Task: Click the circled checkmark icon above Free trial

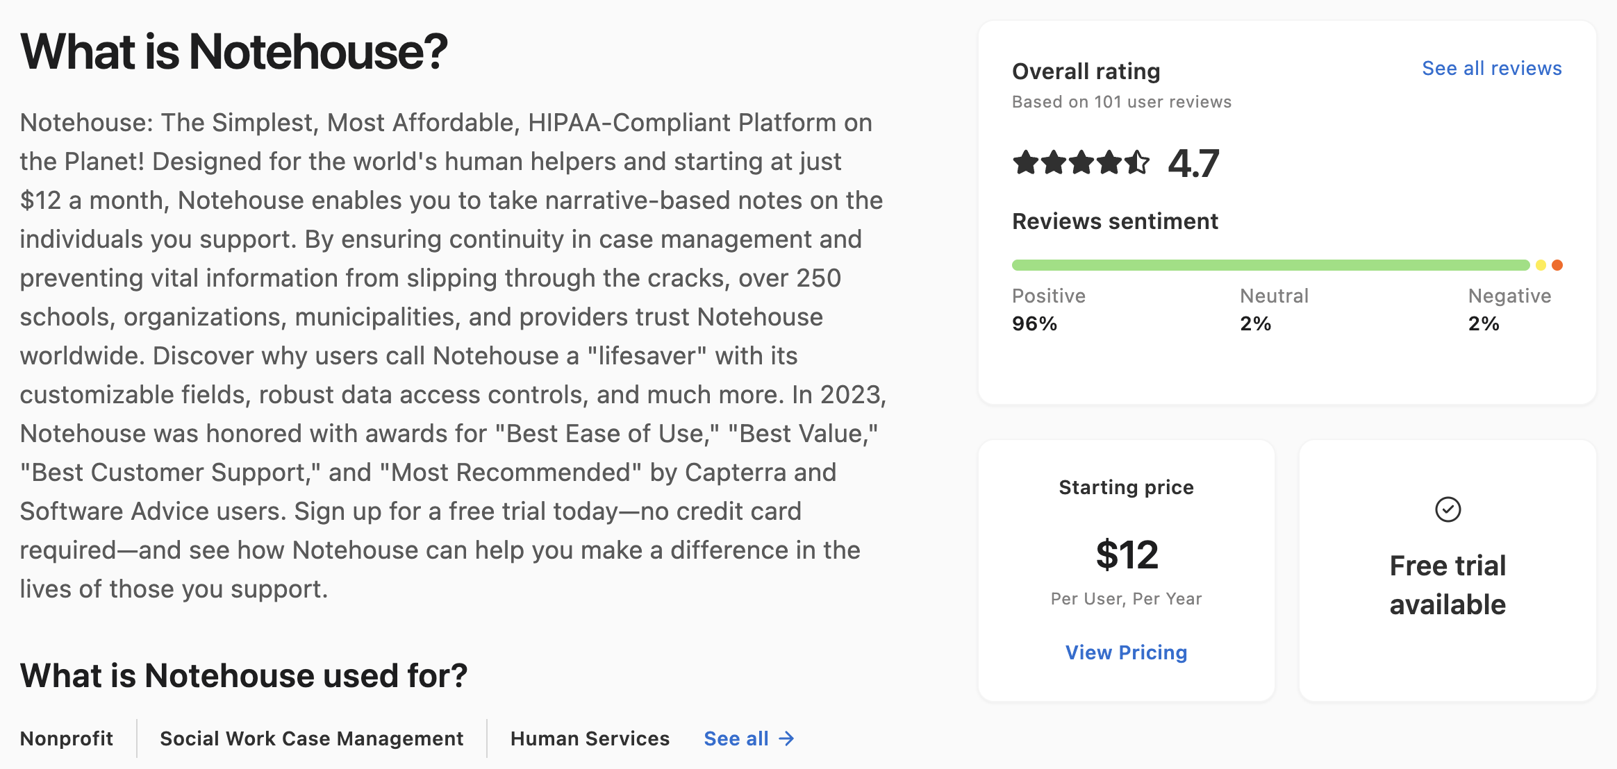Action: coord(1448,509)
